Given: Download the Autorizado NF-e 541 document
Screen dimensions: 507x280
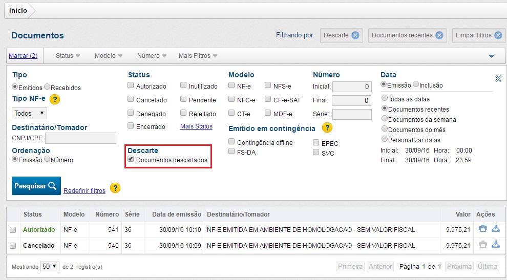Looking at the screenshot, I should 495,229.
